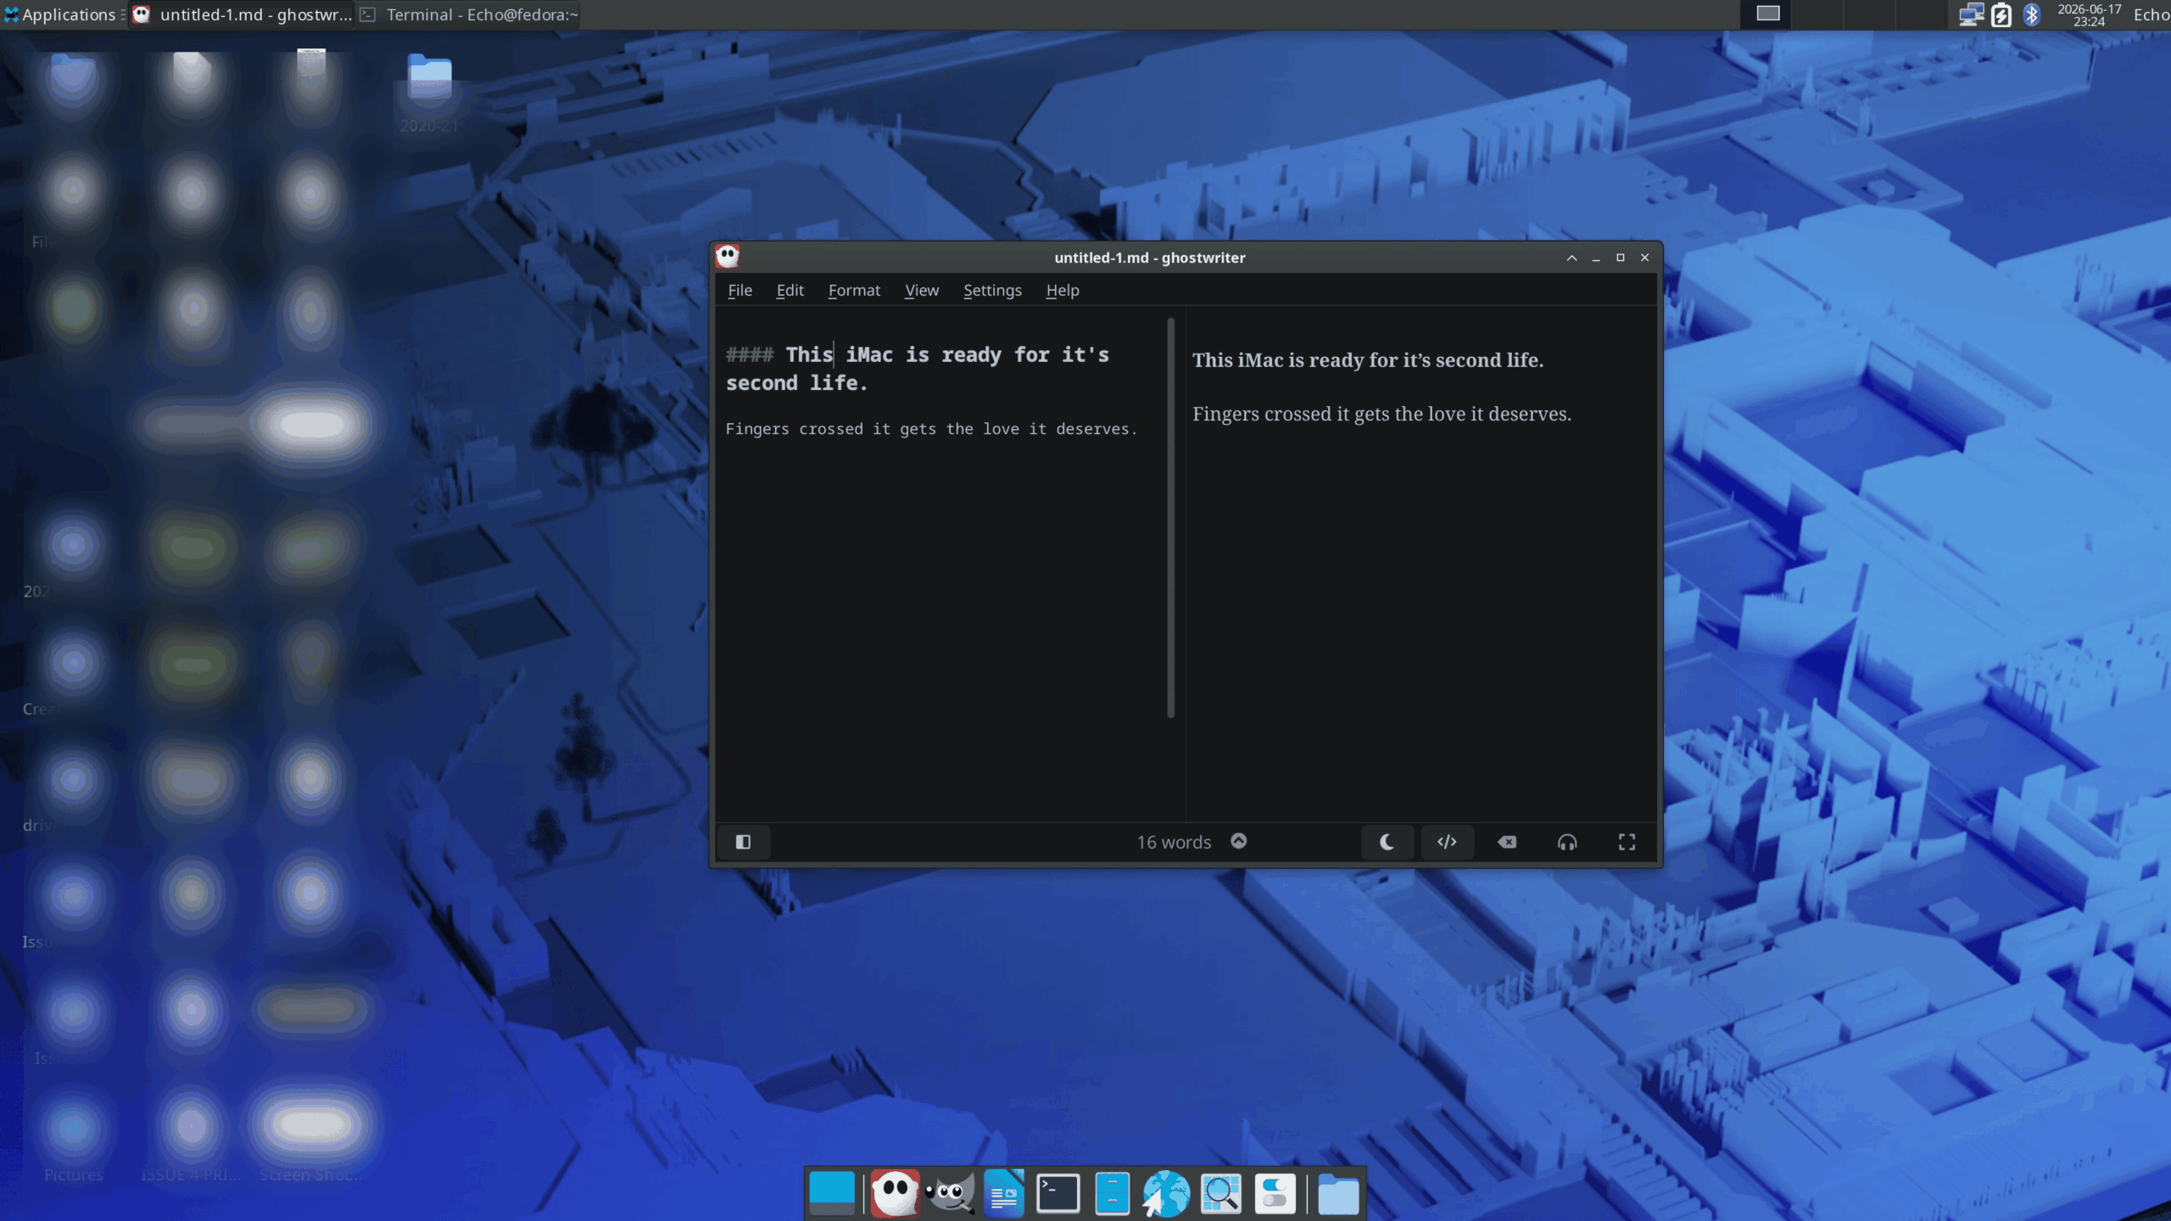Place cursor in the heading line of the editor
This screenshot has height=1221, width=2171.
[918, 368]
